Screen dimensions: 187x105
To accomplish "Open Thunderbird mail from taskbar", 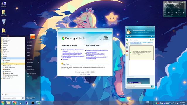I will point(21,103).
